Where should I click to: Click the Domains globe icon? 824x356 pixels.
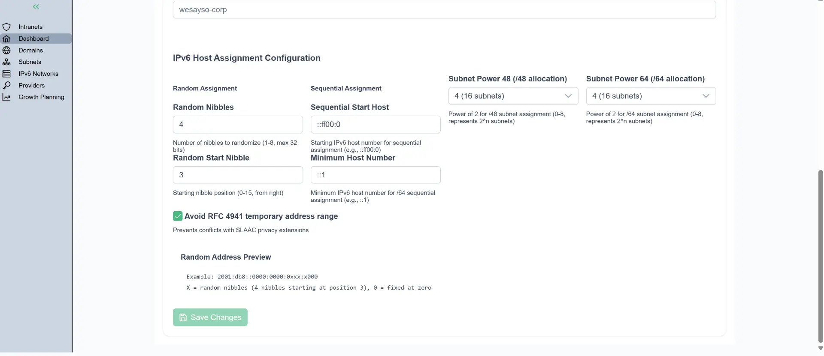(x=6, y=51)
